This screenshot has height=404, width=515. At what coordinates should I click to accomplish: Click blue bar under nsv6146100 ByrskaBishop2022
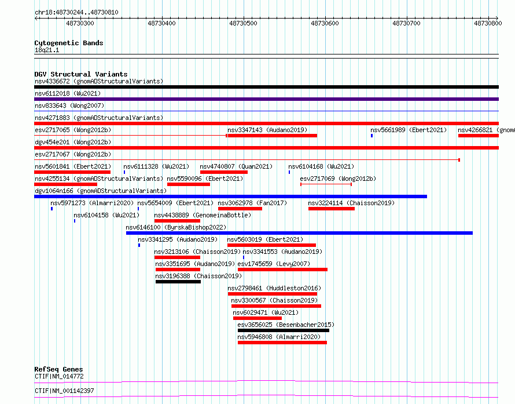click(299, 233)
